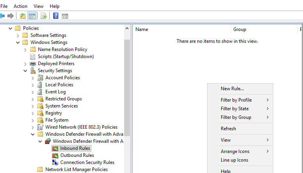Select the Outbound Rules tree item

pos(77,155)
